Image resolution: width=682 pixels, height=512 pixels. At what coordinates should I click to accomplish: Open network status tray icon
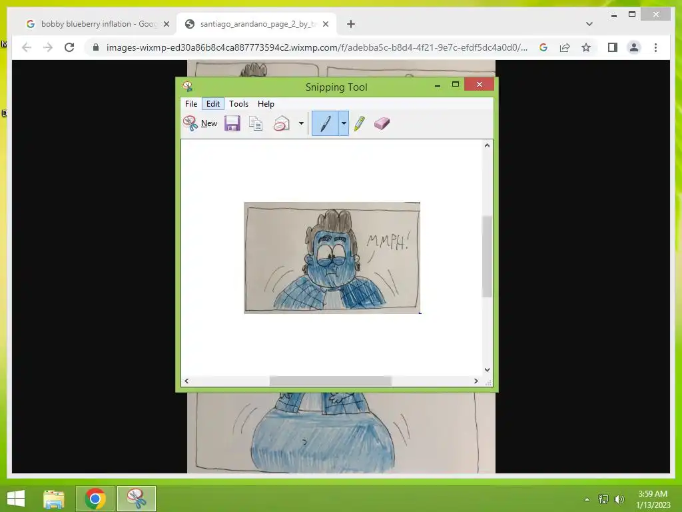(x=603, y=499)
